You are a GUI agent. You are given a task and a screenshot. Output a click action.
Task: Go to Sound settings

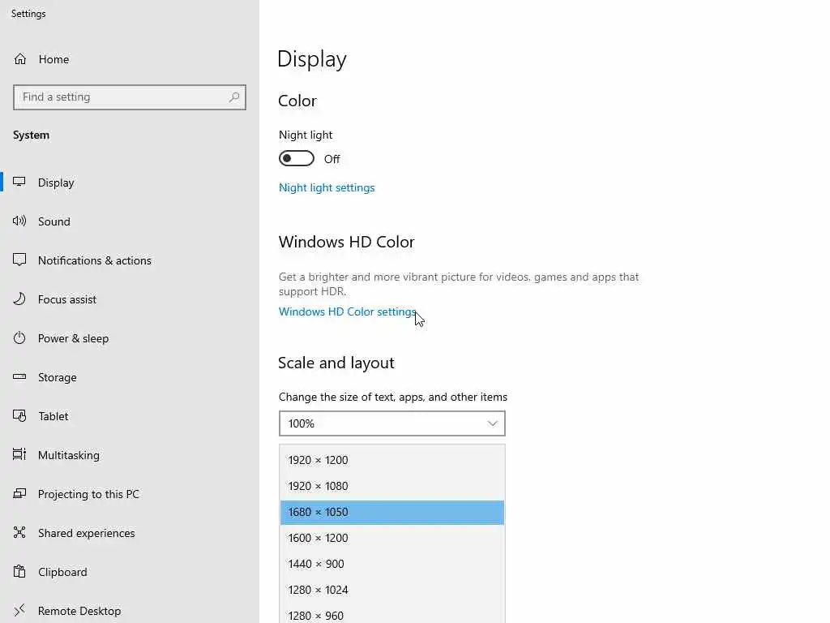click(x=54, y=221)
